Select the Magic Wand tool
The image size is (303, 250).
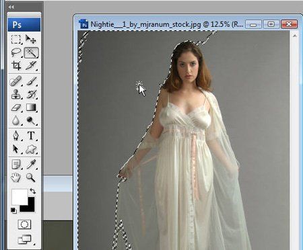[31, 53]
